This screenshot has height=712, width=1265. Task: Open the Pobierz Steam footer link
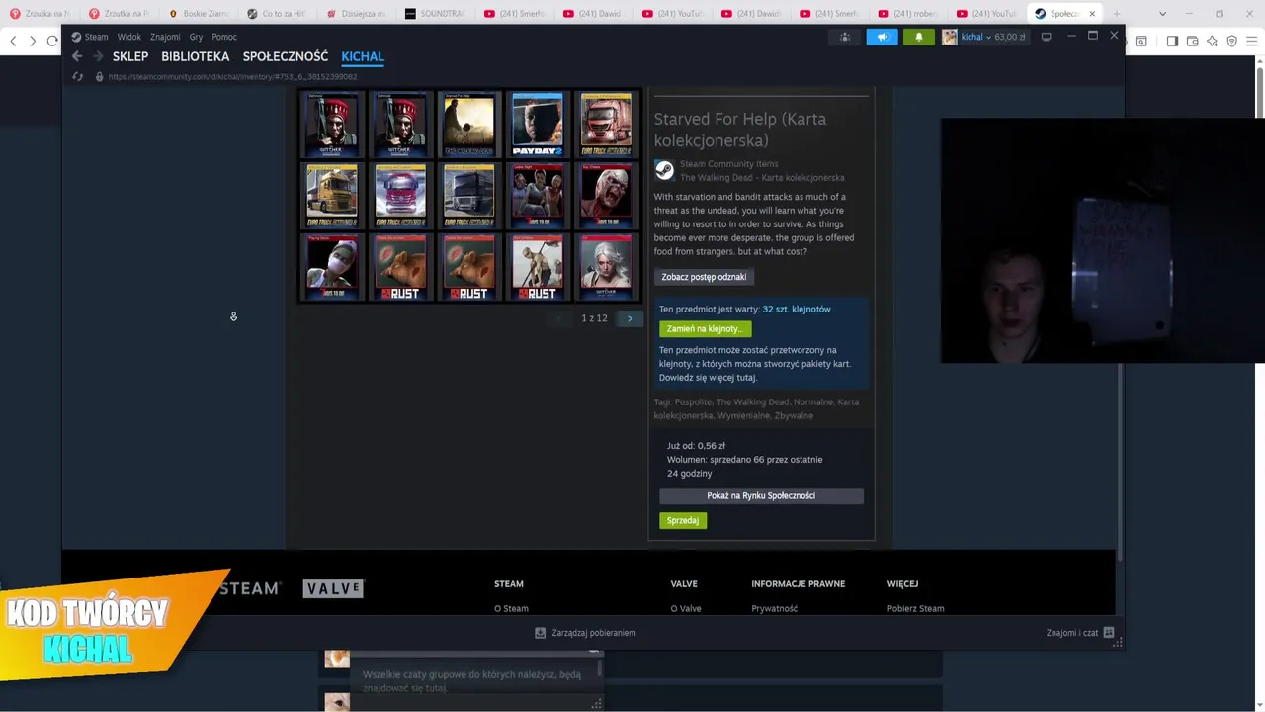[x=915, y=608]
